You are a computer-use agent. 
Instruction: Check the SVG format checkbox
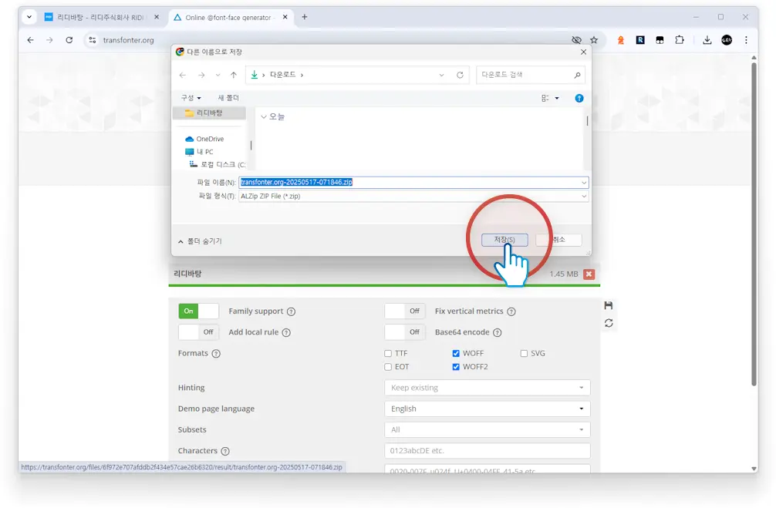[524, 353]
